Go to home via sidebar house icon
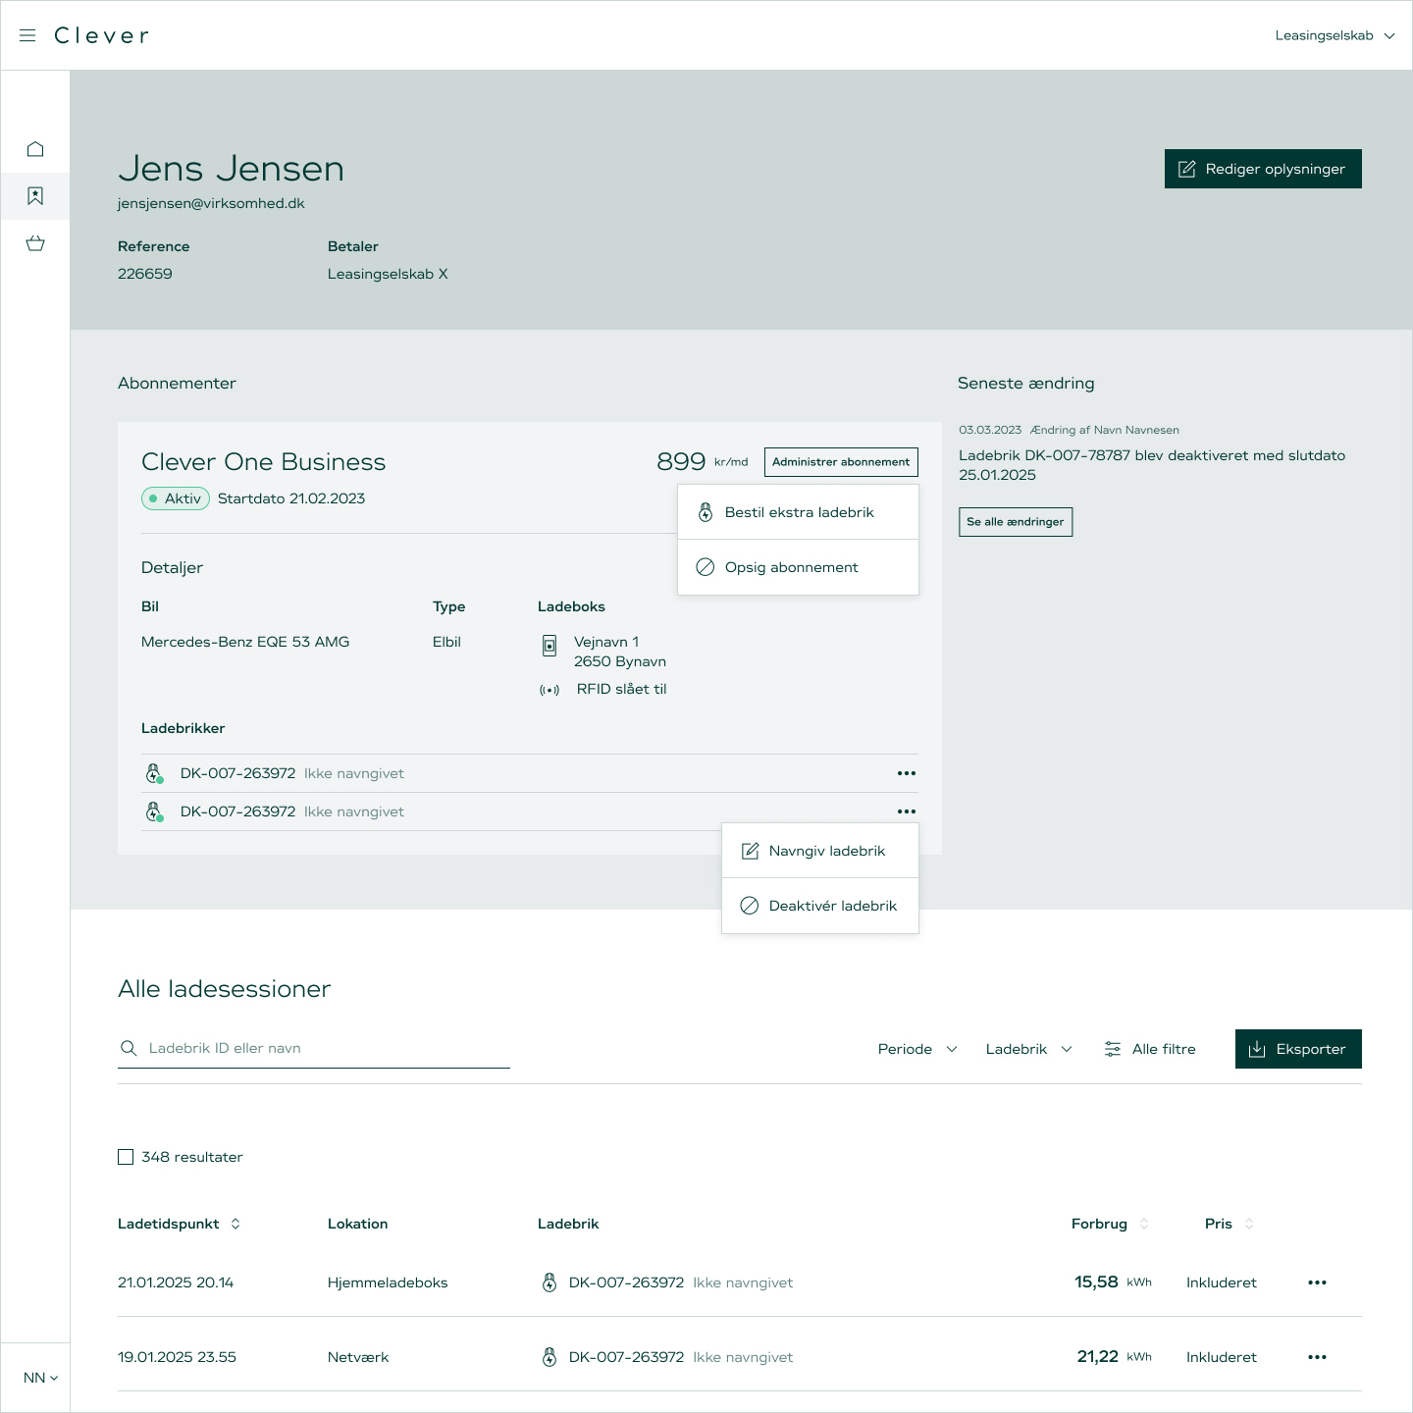Image resolution: width=1413 pixels, height=1413 pixels. point(35,149)
